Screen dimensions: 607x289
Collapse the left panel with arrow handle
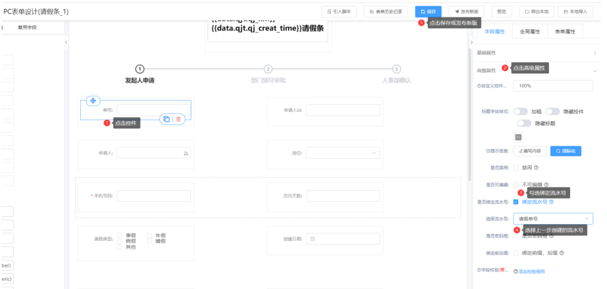pos(66,42)
